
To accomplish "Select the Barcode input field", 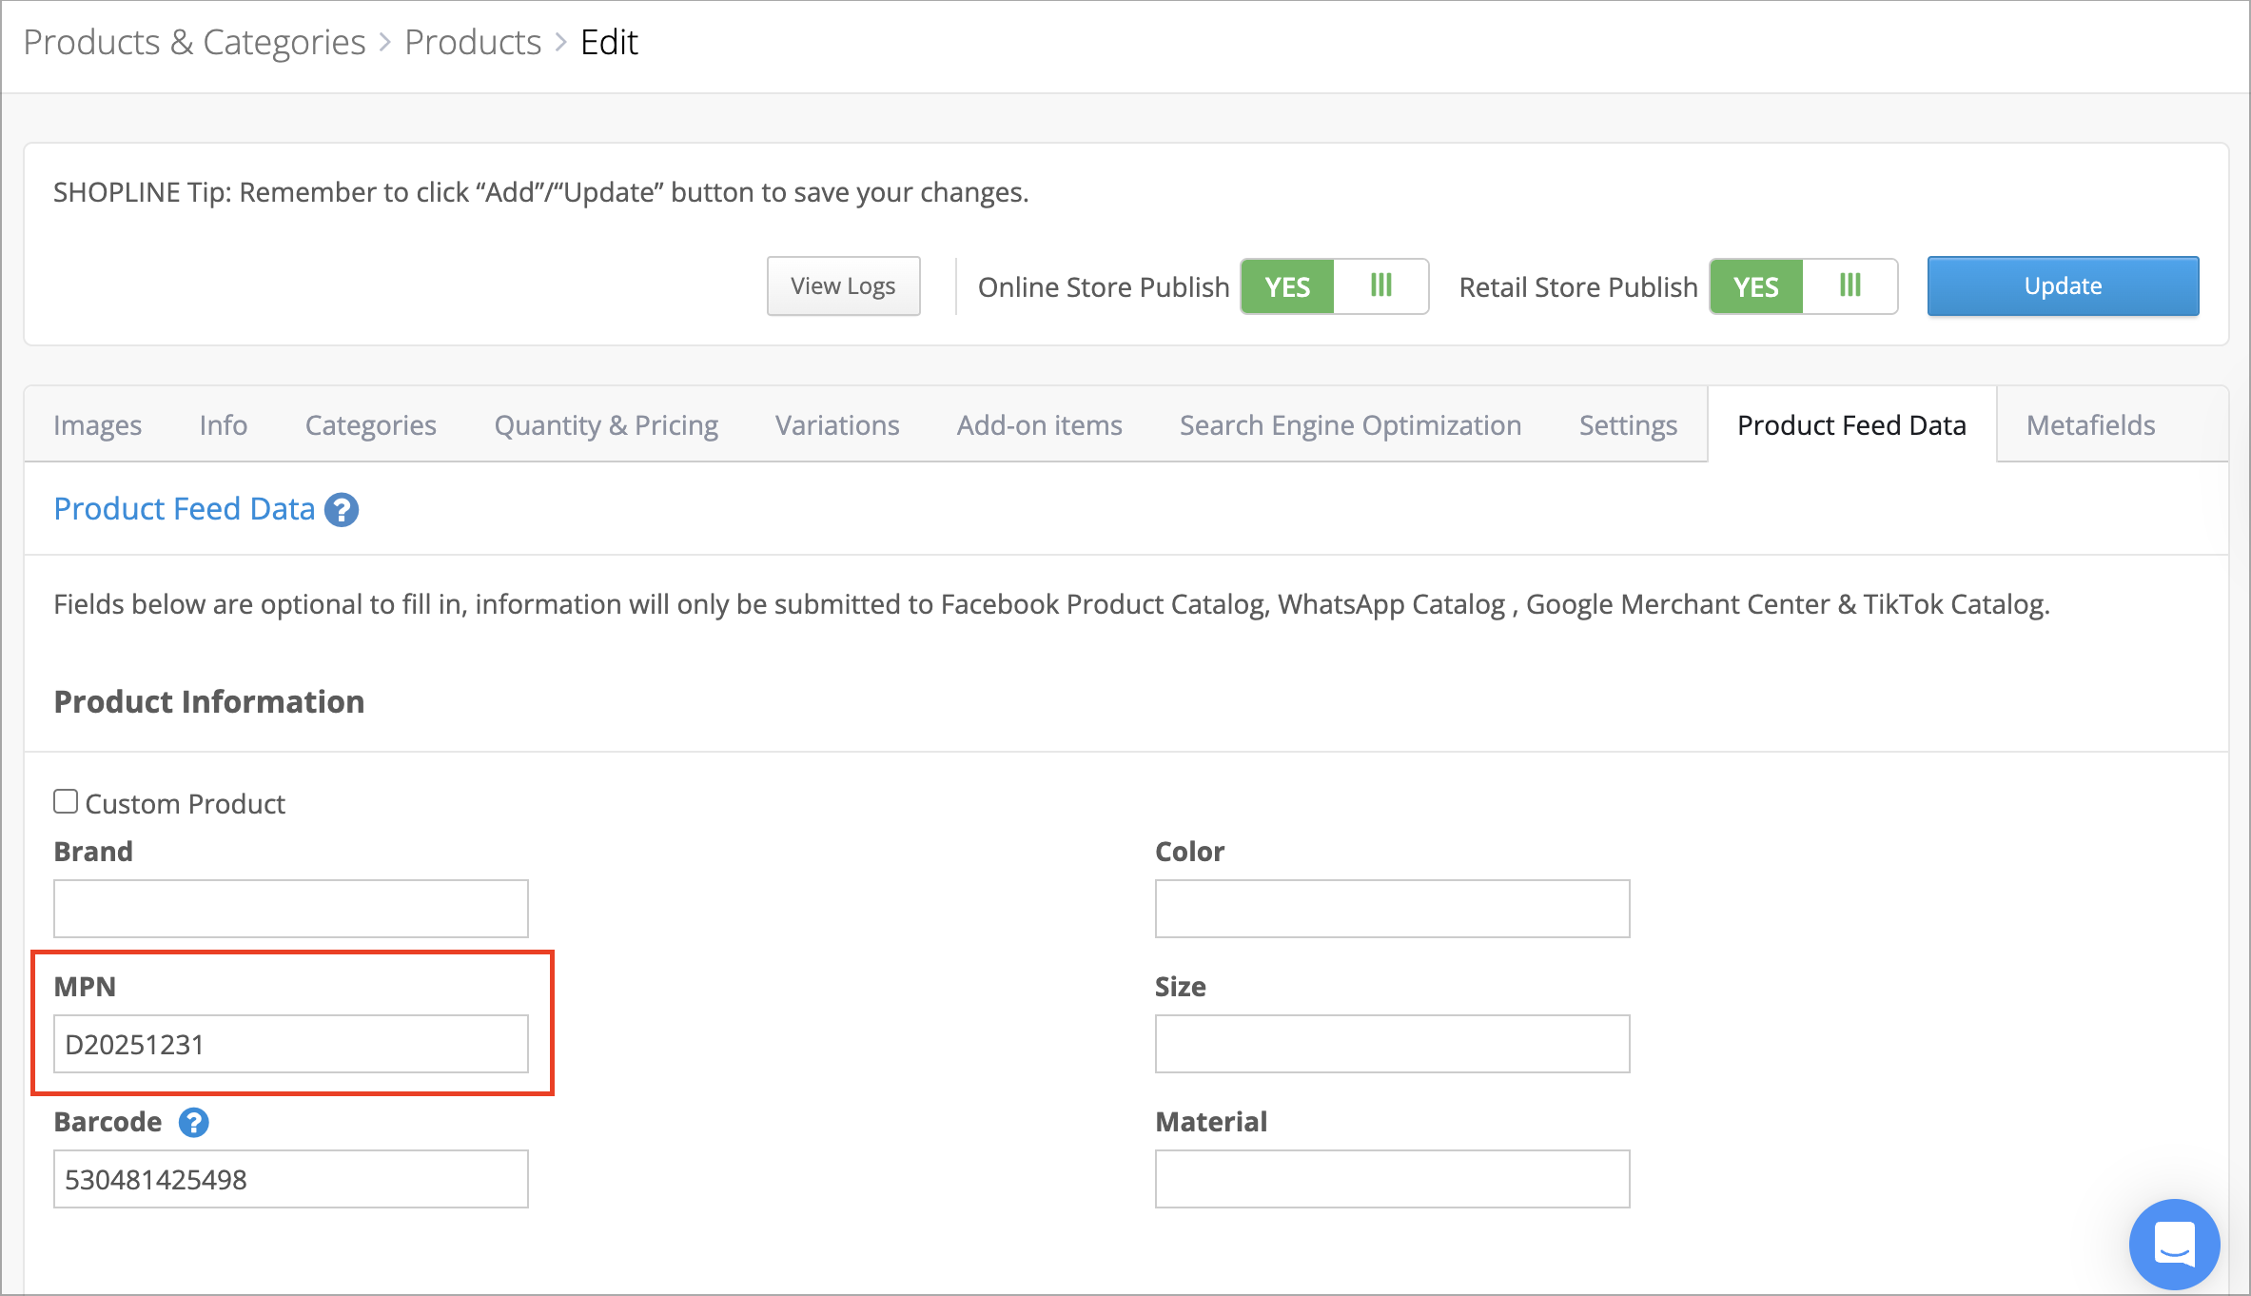I will pos(291,1179).
